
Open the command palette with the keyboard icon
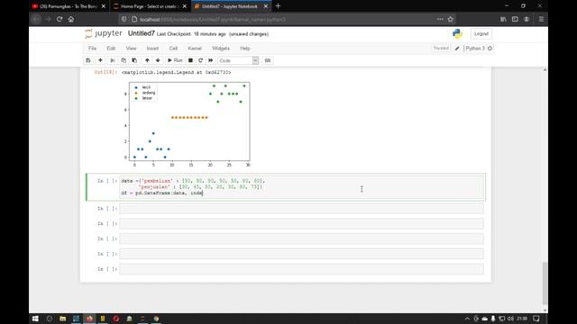268,60
